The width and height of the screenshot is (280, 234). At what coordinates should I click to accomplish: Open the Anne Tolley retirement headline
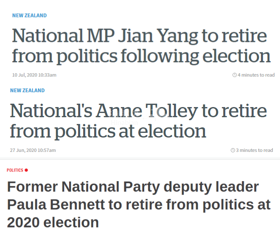click(138, 121)
